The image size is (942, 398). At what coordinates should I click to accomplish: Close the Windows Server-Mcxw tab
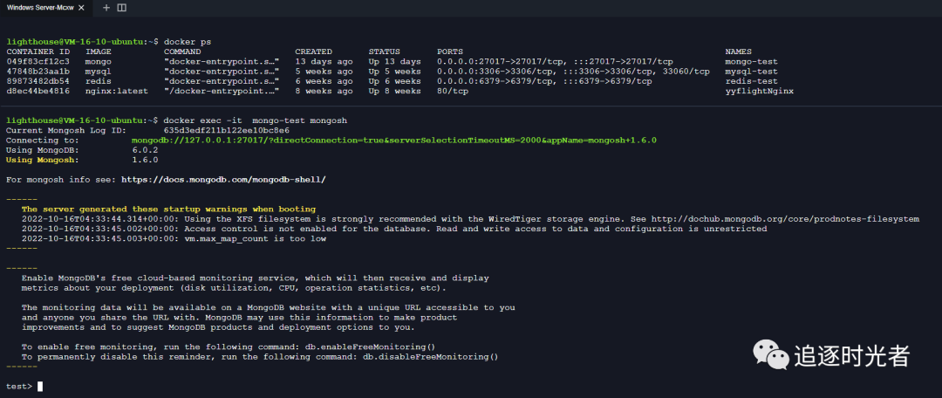82,8
